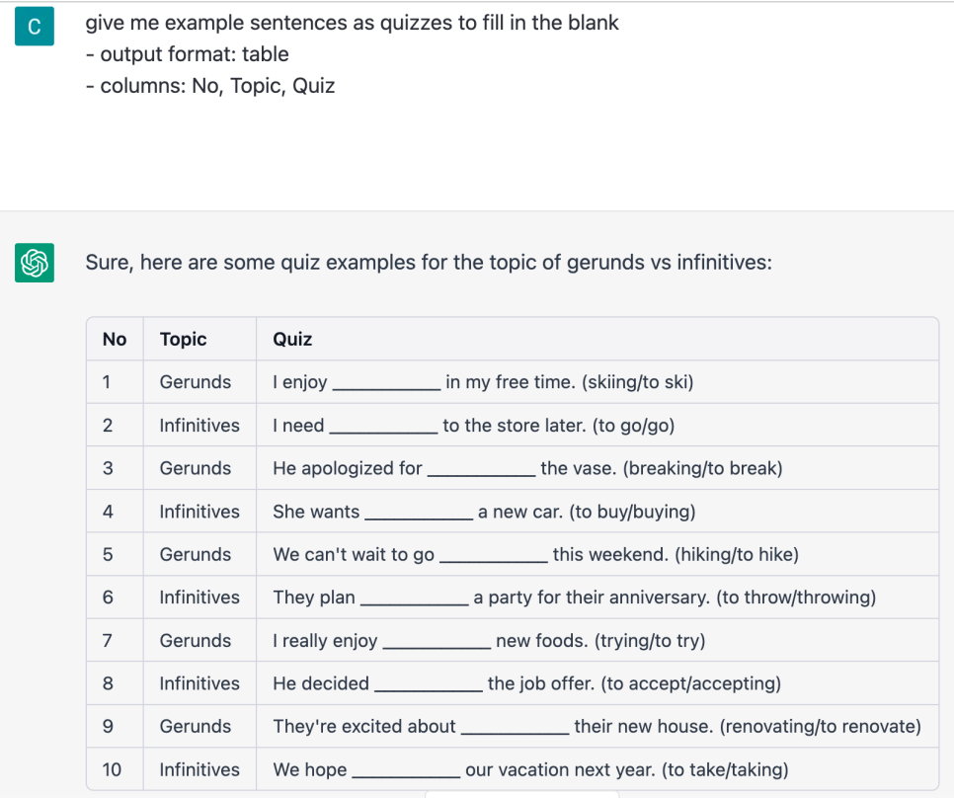This screenshot has height=798, width=954.
Task: Select the user prompt text about quizzes
Action: [352, 23]
